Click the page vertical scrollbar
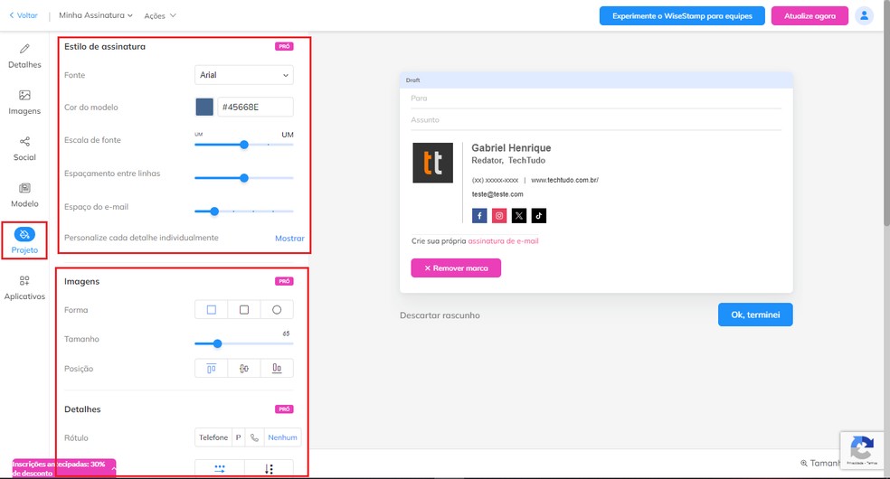890x479 pixels. click(x=886, y=113)
